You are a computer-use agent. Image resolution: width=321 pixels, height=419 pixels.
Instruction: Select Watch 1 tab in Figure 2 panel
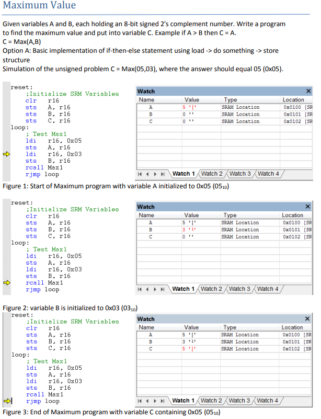184,289
